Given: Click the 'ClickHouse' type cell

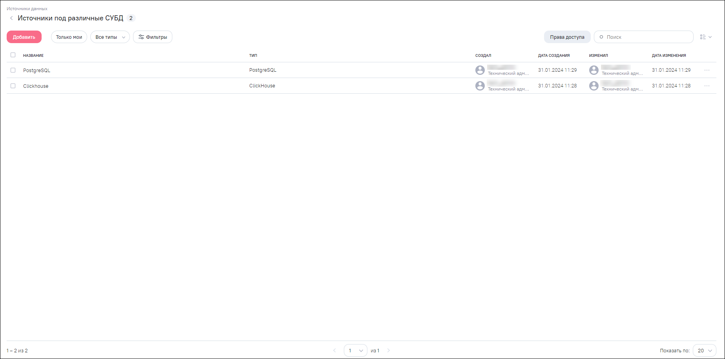Looking at the screenshot, I should point(262,86).
